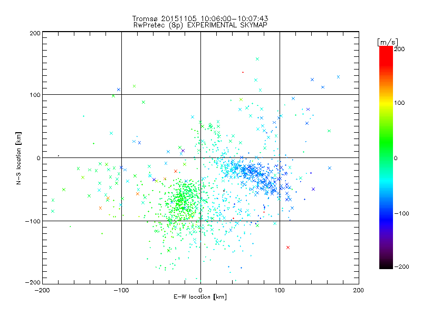Click the colorbar tick label "100"
The height and width of the screenshot is (316, 422).
coord(399,103)
